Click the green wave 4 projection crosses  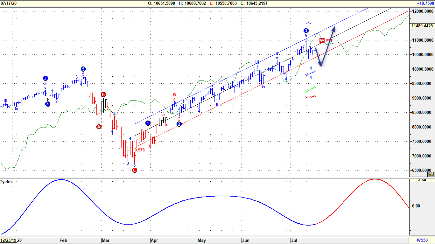pyautogui.click(x=311, y=89)
